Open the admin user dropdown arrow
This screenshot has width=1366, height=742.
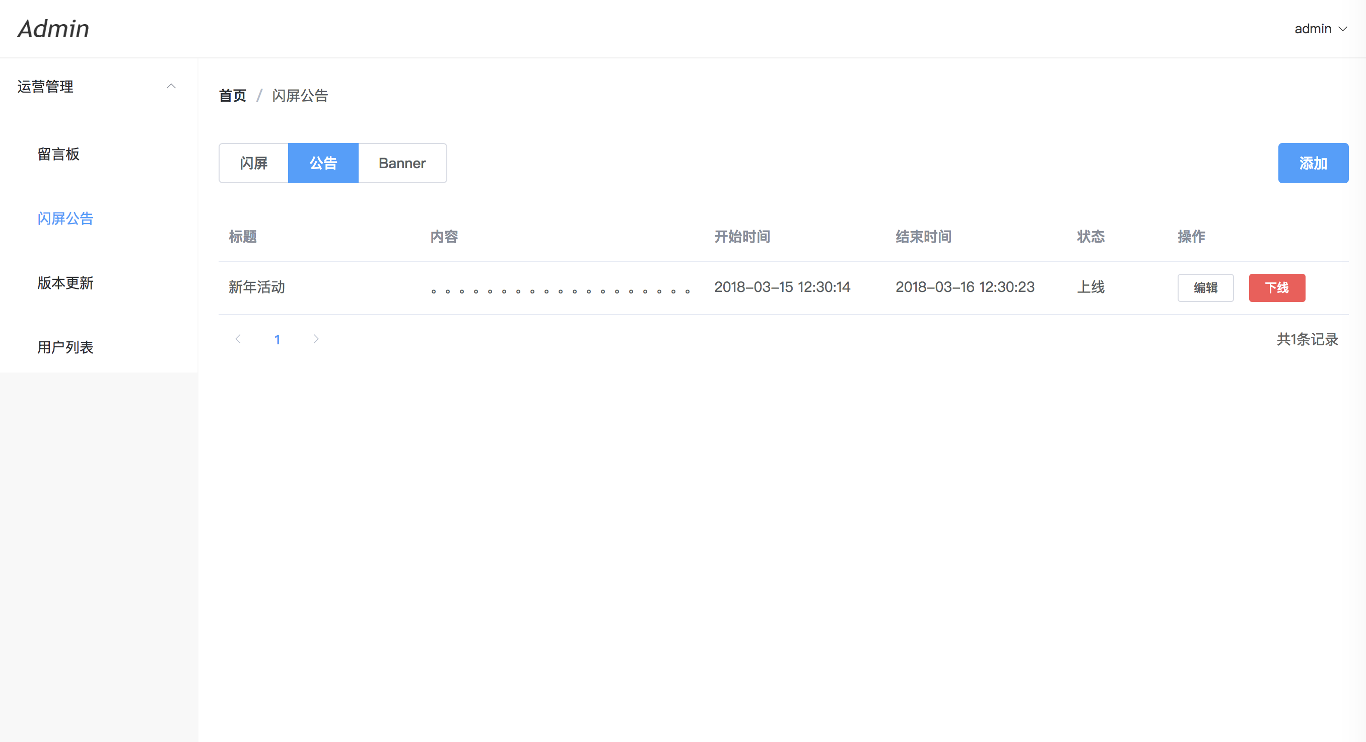coord(1343,29)
